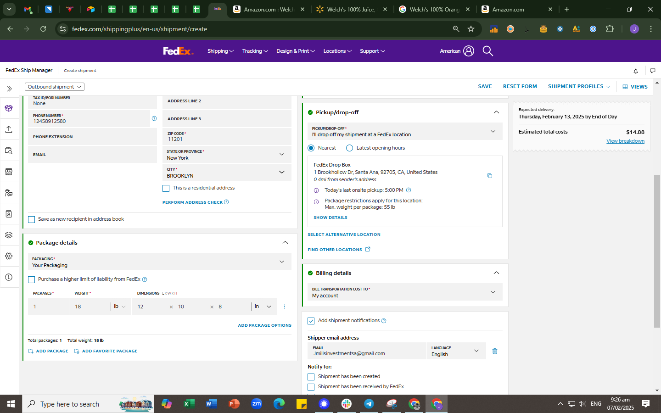The height and width of the screenshot is (413, 661).
Task: Open 'Bill transportation cost to' dropdown
Action: coord(405,292)
